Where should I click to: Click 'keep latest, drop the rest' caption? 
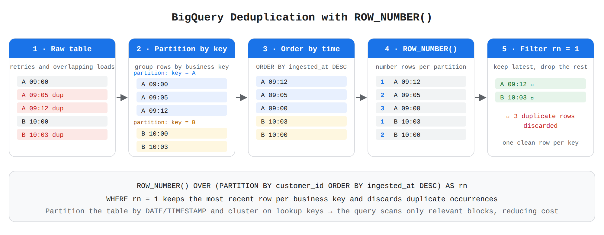point(541,67)
